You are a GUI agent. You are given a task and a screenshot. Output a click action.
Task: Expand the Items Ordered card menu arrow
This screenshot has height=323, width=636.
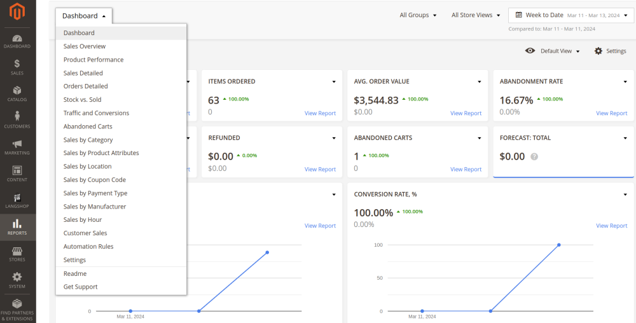click(x=334, y=82)
